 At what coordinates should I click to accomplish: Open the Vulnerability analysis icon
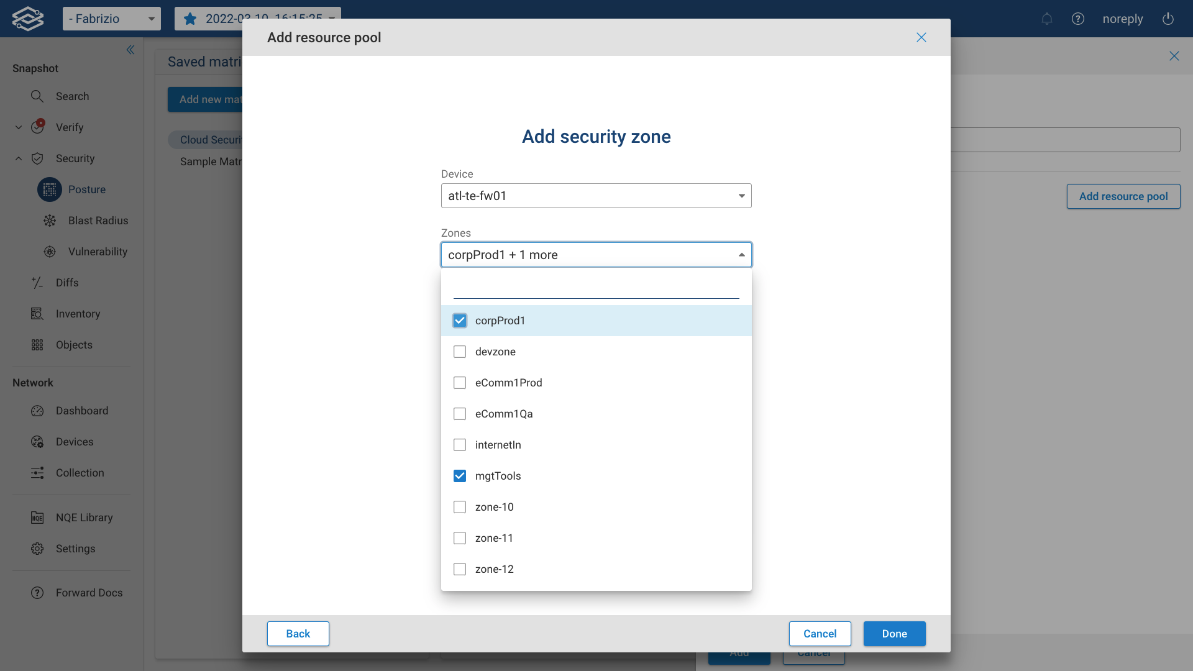(49, 252)
